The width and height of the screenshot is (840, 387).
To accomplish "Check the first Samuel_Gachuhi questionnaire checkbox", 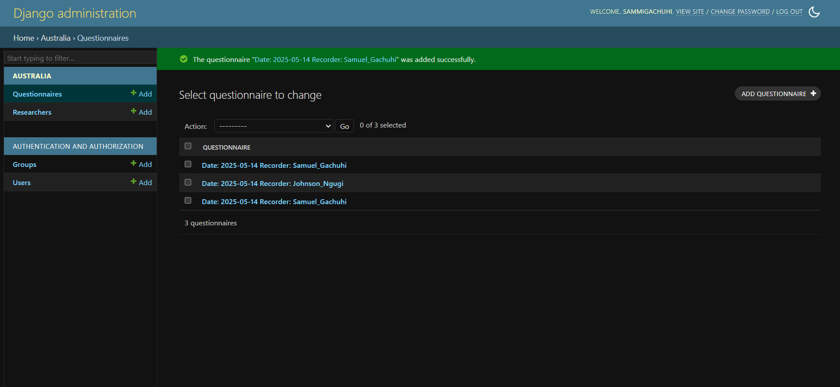I will [x=188, y=164].
